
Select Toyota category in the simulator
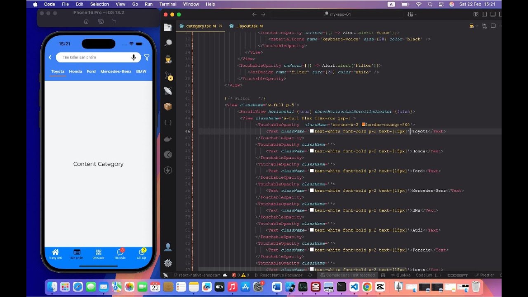[58, 71]
